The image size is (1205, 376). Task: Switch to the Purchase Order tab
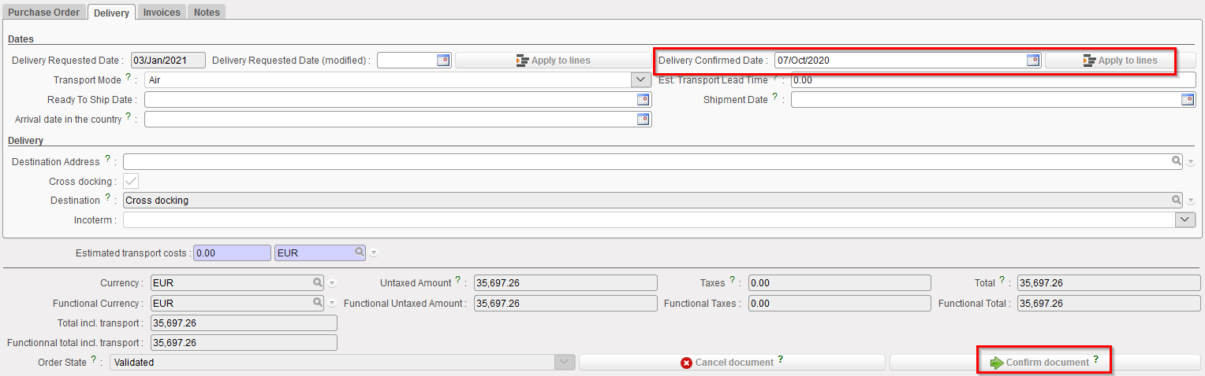[x=43, y=12]
